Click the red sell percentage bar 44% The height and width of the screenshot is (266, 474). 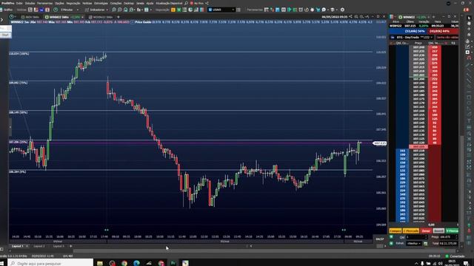click(444, 31)
